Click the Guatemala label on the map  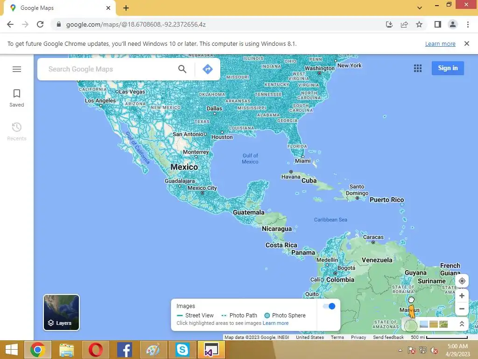(x=249, y=212)
